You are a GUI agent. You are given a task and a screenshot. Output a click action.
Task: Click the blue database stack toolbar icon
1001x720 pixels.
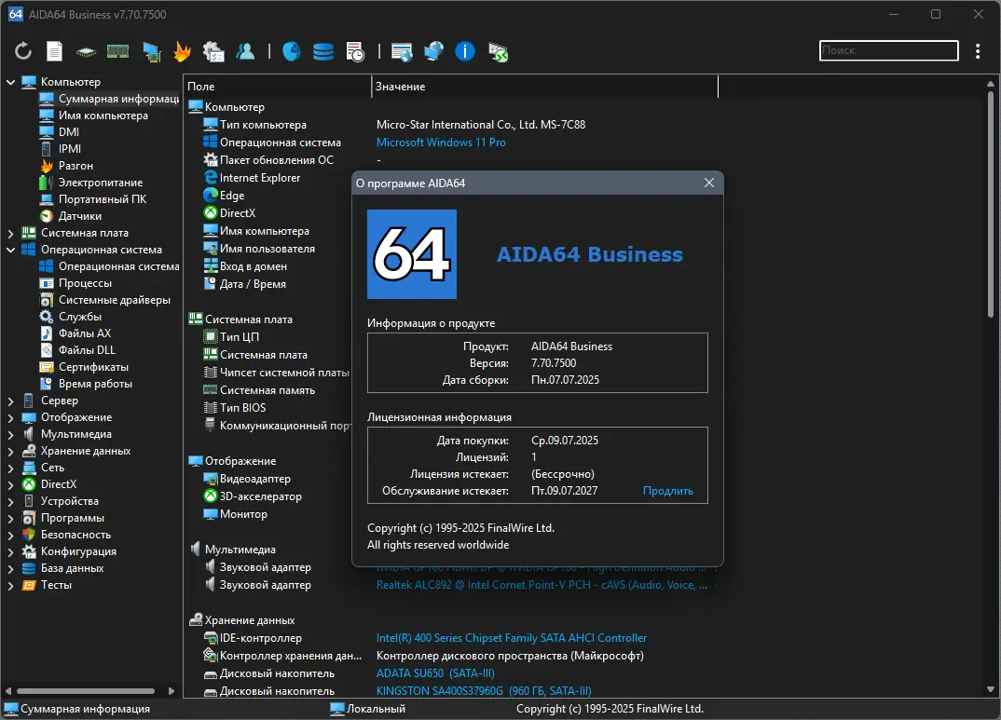tap(323, 51)
